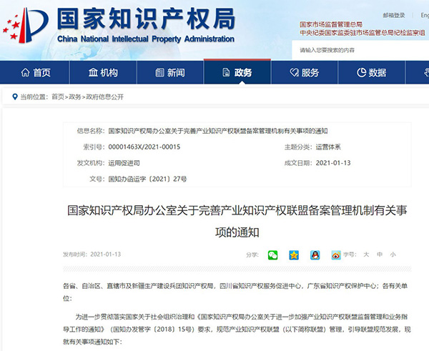Share article via WeChat icon
The image size is (429, 351).
pyautogui.click(x=272, y=254)
